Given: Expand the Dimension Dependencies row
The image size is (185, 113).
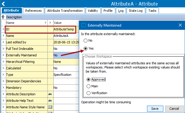Looking at the screenshot, I should (x=4, y=81).
